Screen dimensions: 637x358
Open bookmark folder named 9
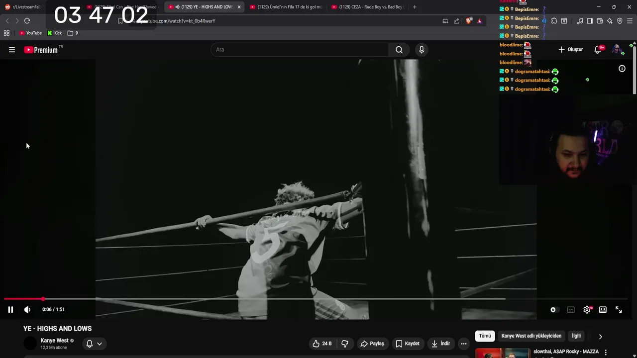click(73, 33)
